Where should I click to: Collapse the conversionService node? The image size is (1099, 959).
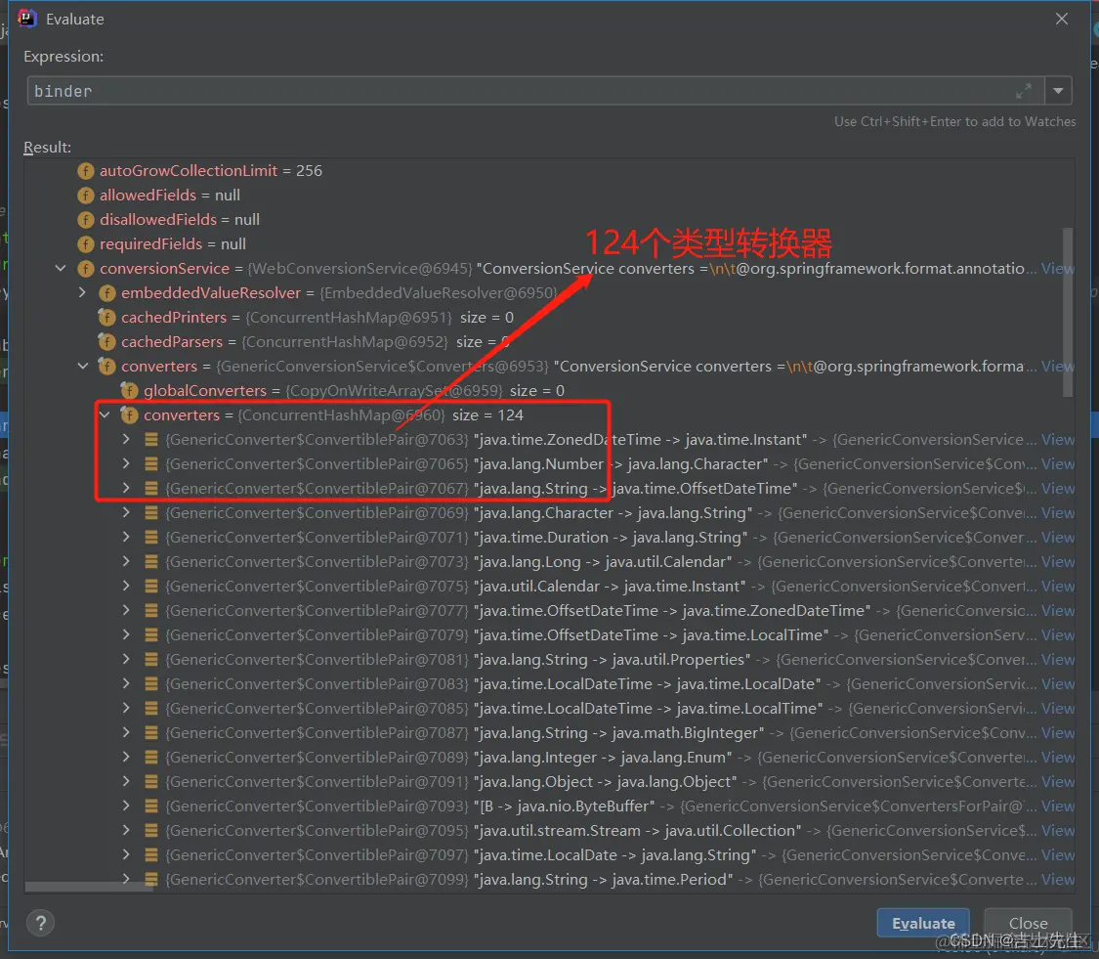tap(61, 268)
